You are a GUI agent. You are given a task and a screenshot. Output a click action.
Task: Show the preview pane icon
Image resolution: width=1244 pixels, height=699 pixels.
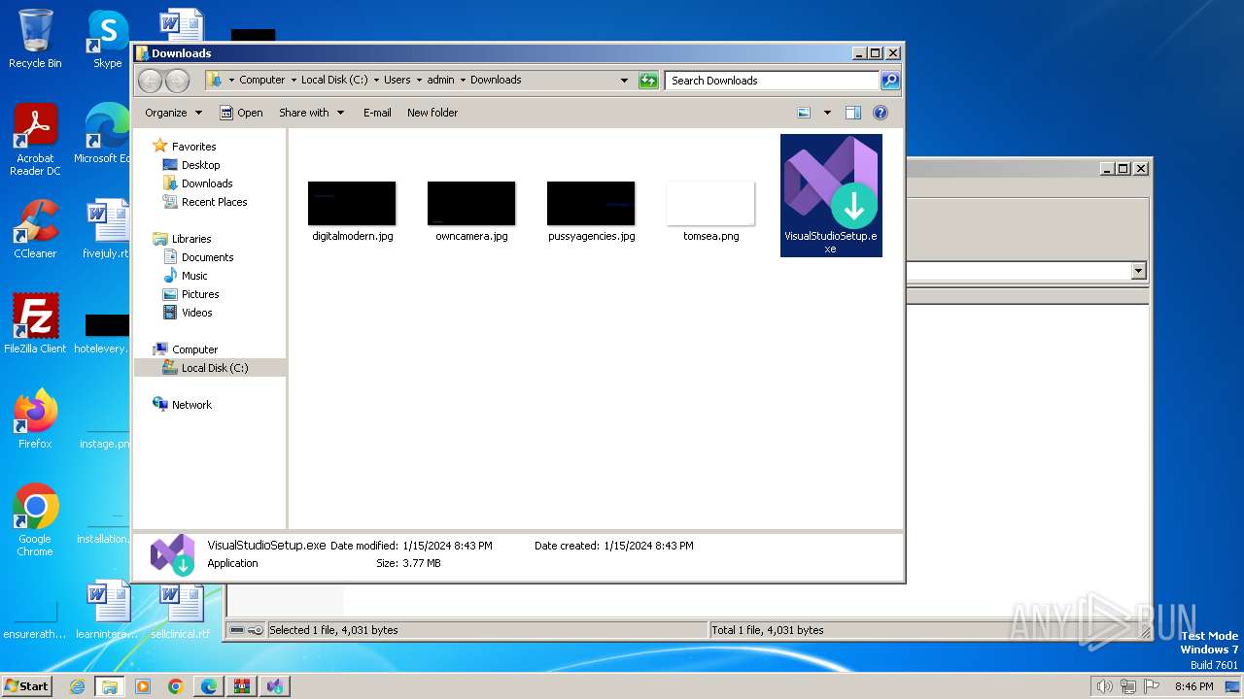click(852, 113)
